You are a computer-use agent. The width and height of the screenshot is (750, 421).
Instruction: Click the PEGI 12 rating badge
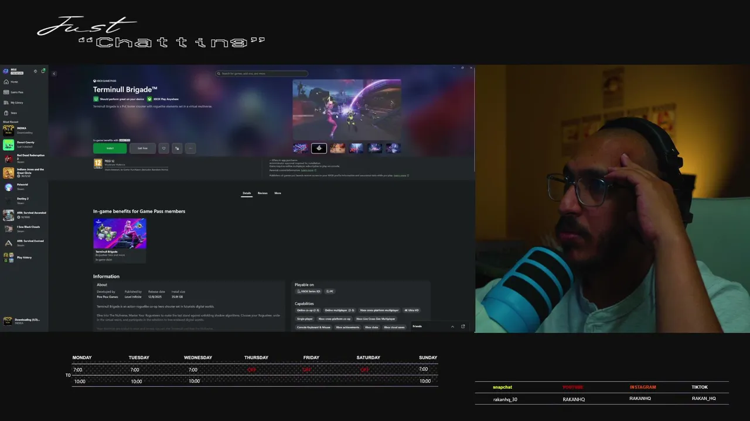point(98,164)
